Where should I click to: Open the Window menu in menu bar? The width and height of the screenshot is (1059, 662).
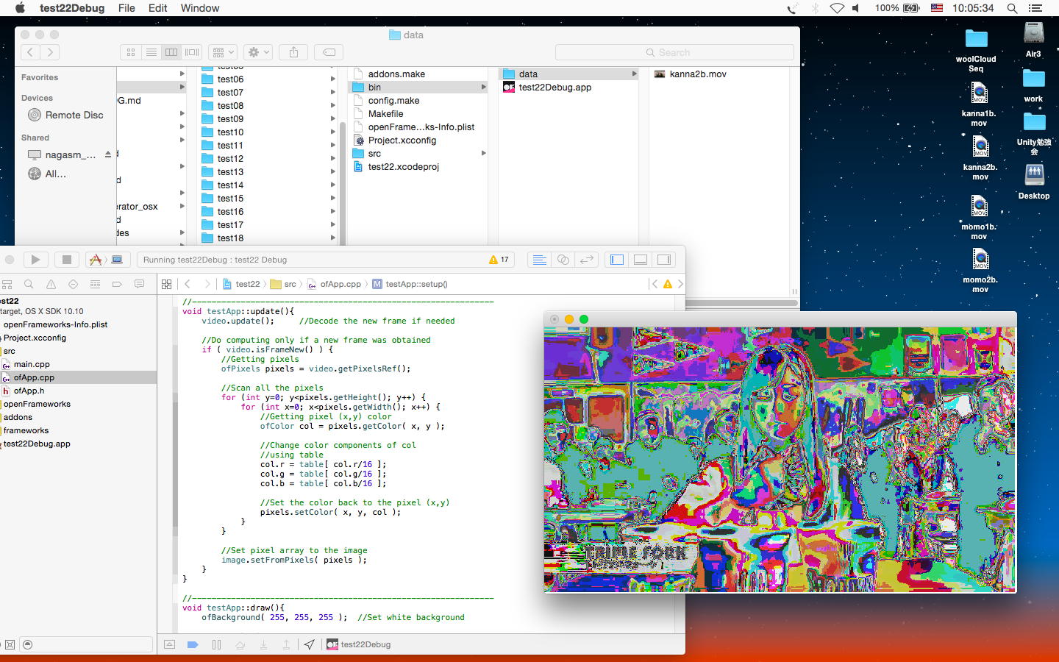pyautogui.click(x=199, y=8)
